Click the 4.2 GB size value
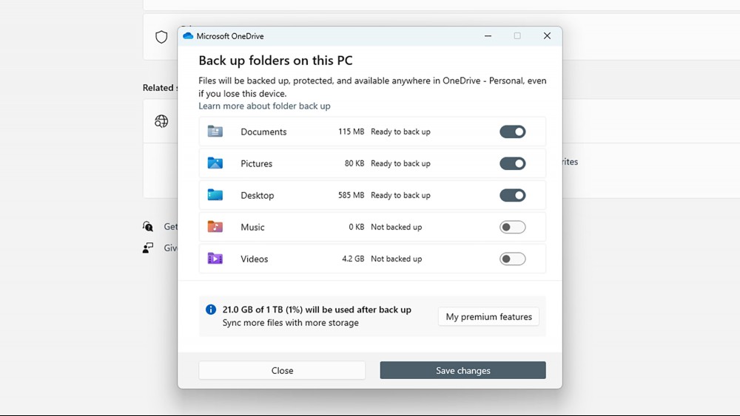This screenshot has height=416, width=740. tap(353, 258)
